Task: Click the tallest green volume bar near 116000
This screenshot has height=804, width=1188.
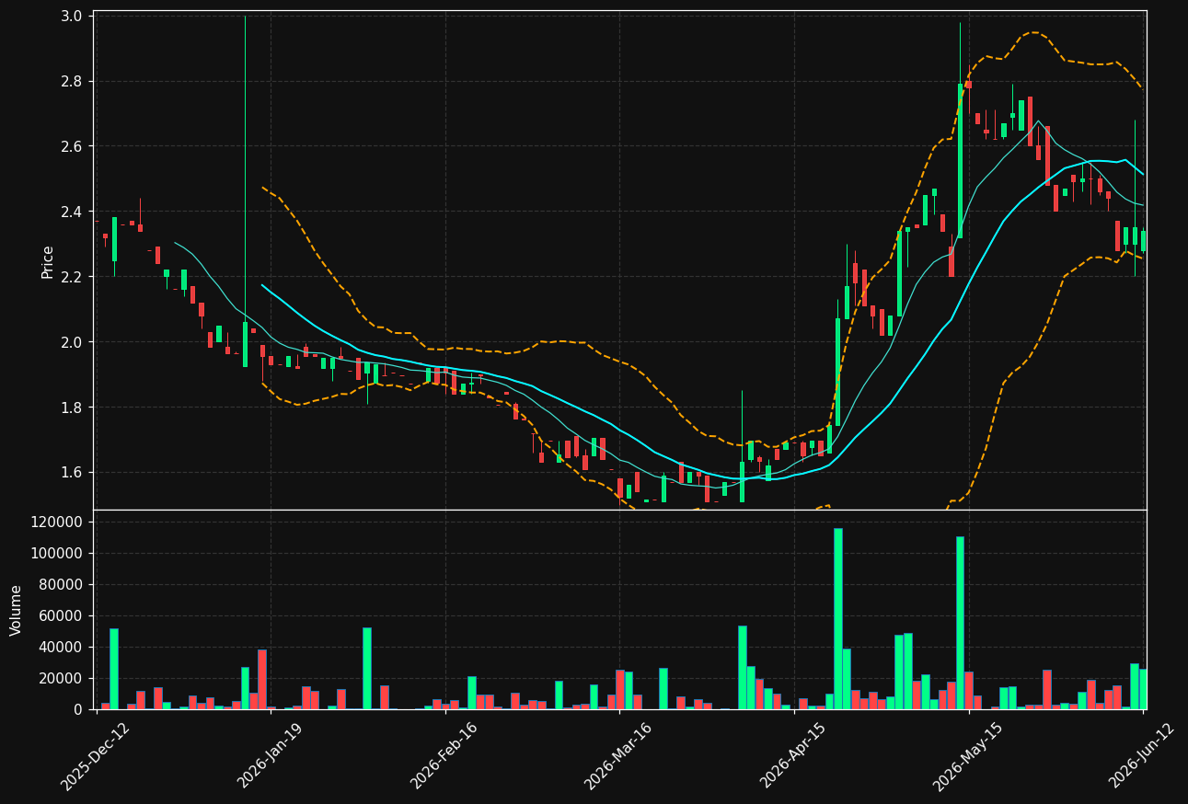Action: (837, 618)
